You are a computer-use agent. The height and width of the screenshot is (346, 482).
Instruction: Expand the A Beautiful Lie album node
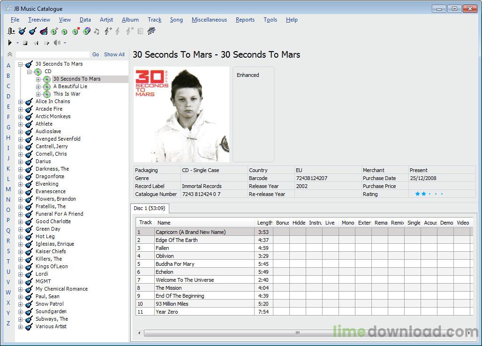[x=38, y=86]
